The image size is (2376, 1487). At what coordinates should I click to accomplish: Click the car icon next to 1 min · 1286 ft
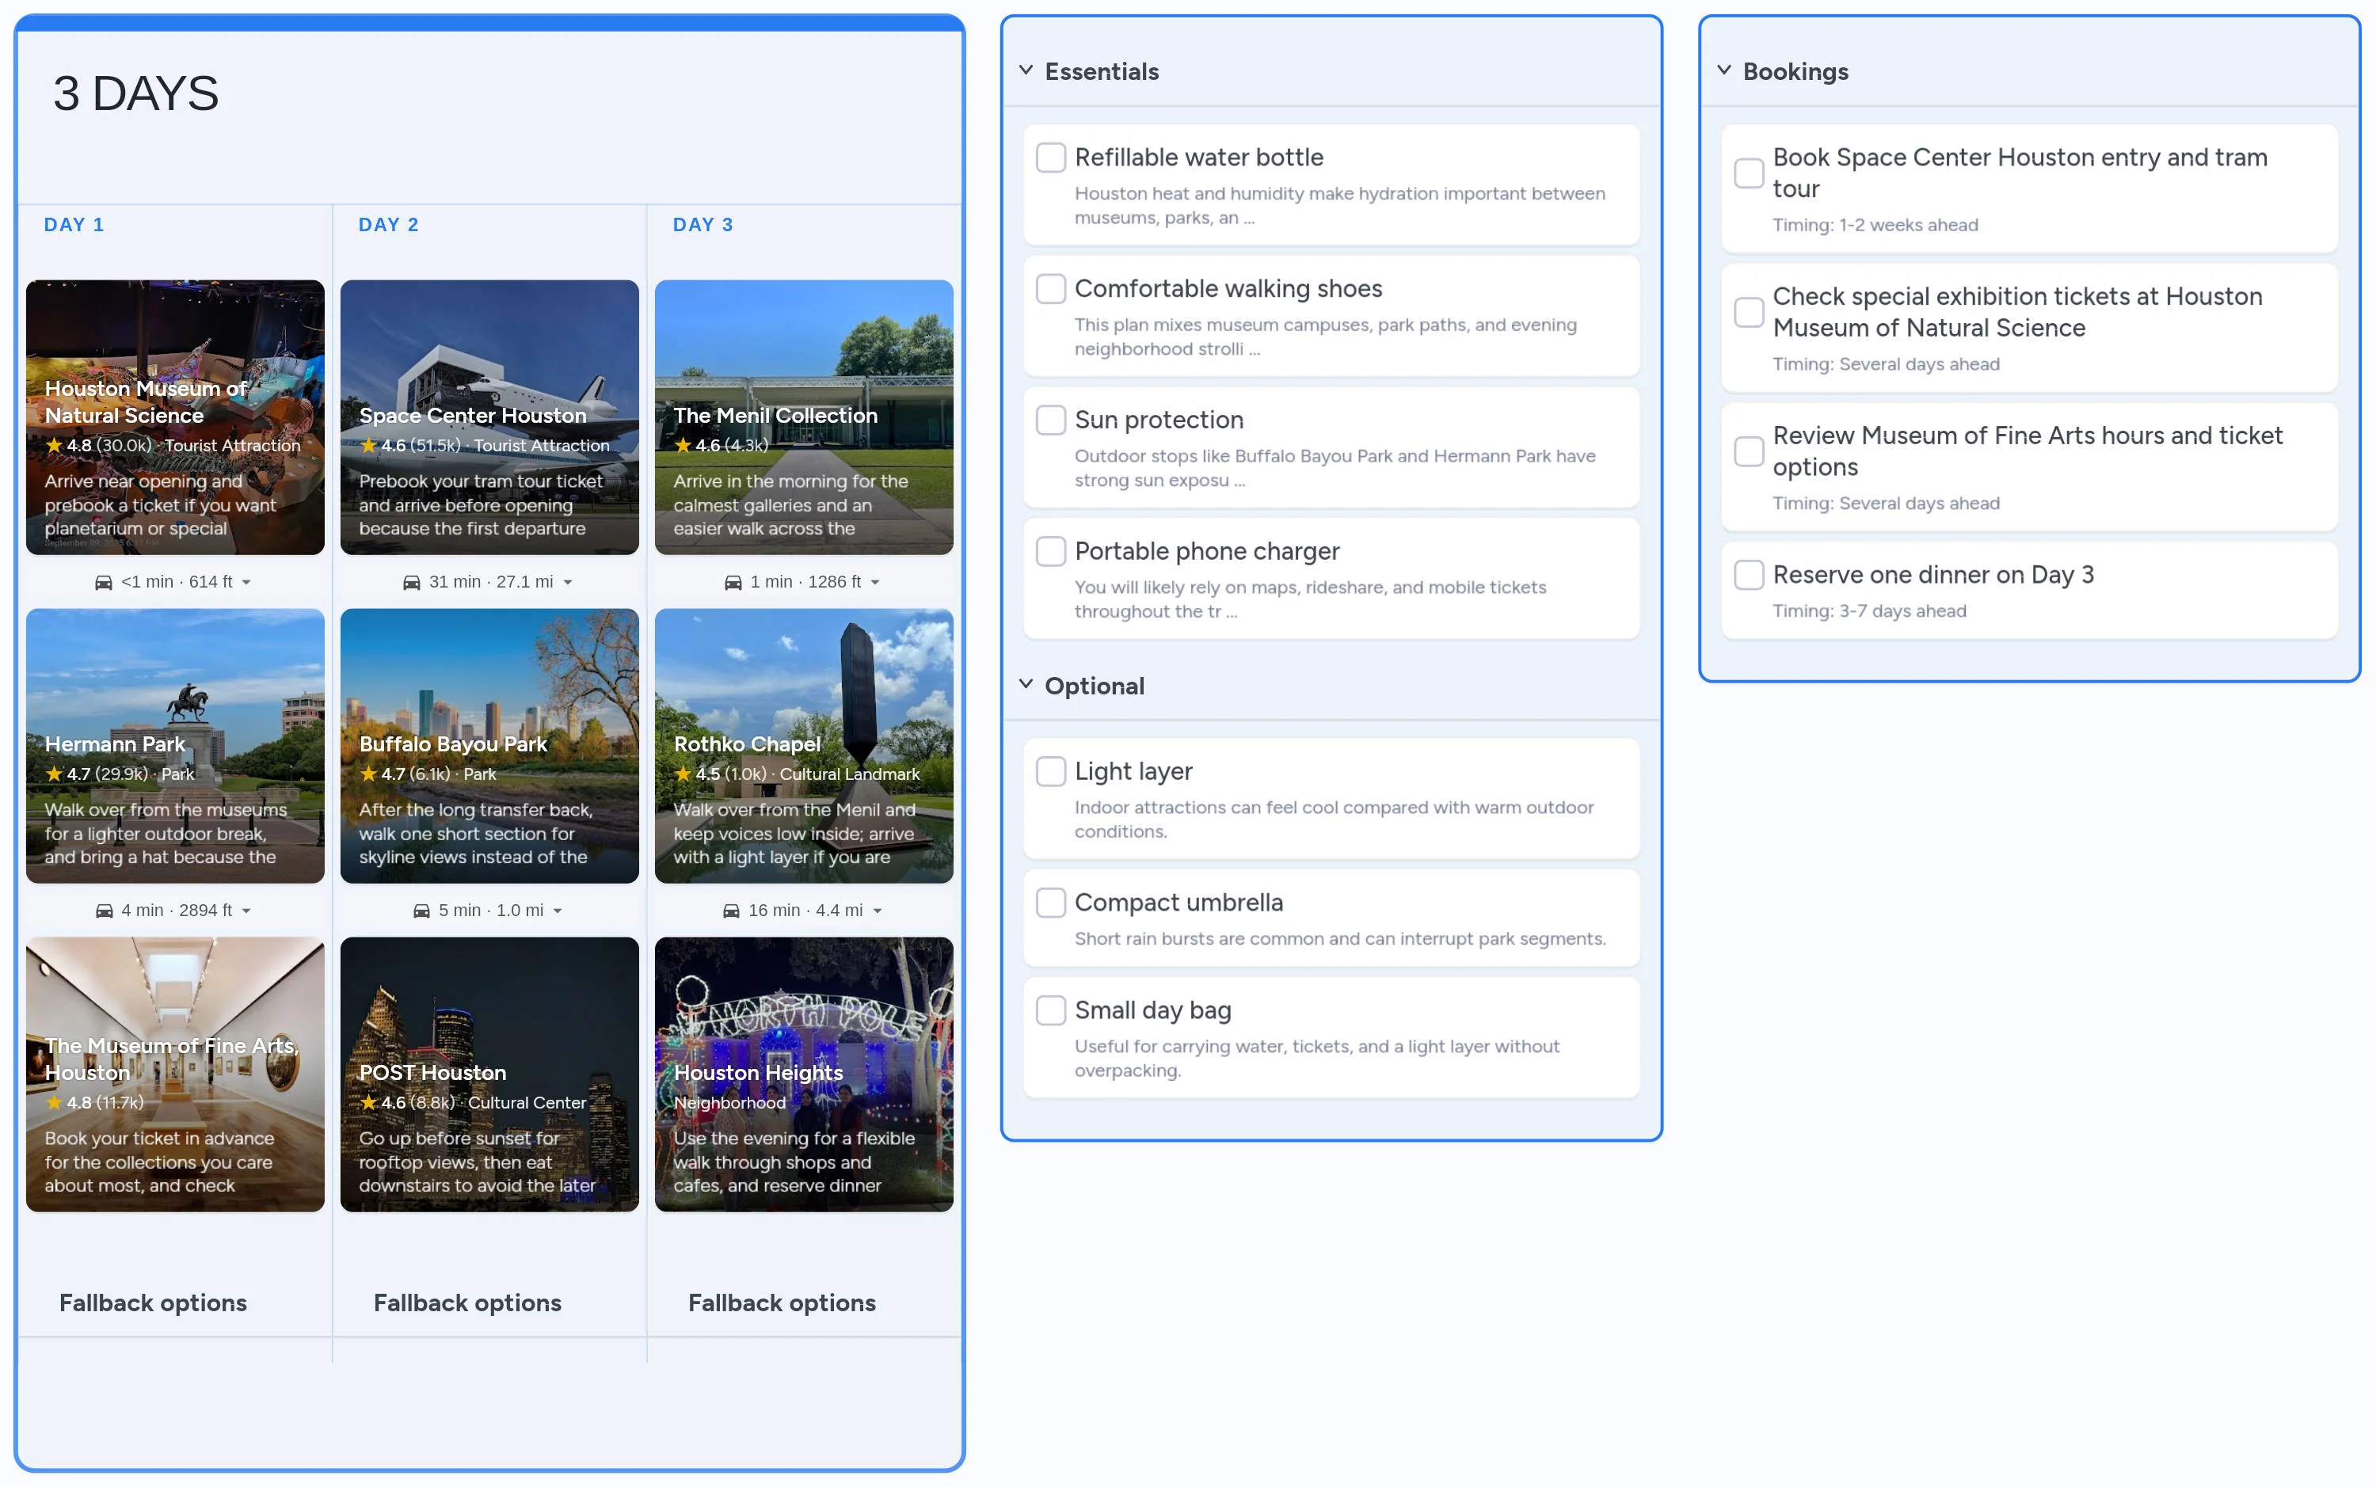(733, 582)
